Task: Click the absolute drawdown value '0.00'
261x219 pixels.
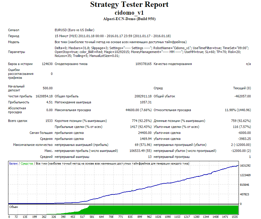Action: coord(49,110)
